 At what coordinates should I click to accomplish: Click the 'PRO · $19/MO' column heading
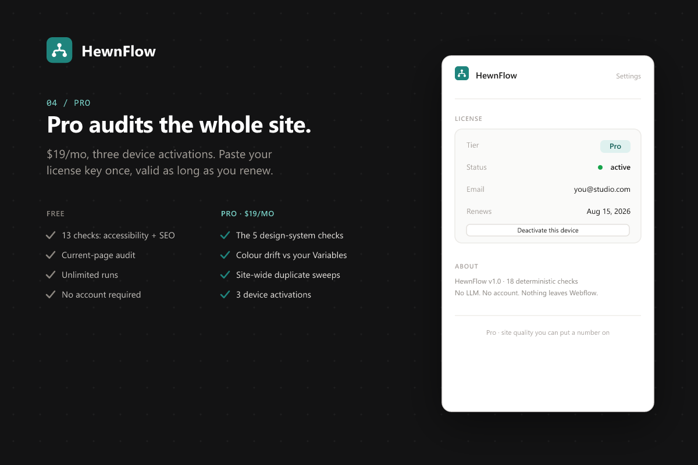(x=248, y=214)
